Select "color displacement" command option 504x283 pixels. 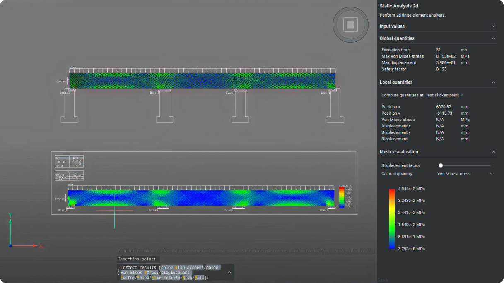(x=182, y=267)
